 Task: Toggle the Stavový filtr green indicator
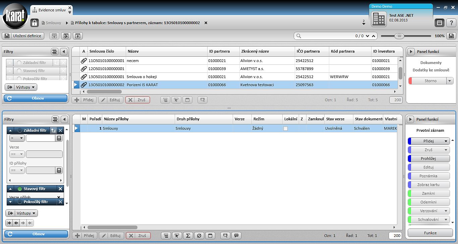20,189
